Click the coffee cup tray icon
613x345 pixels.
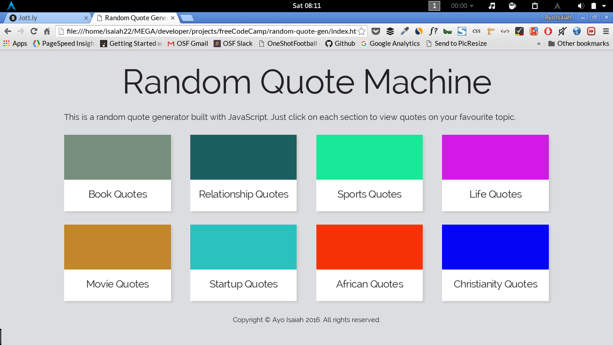(x=512, y=6)
